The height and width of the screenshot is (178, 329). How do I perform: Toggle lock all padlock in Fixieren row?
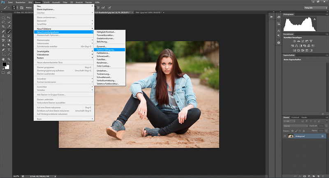pyautogui.click(x=304, y=131)
